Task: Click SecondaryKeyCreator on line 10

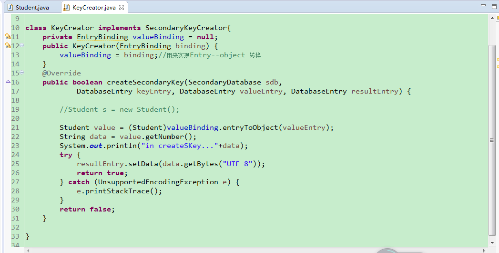Action: [186, 28]
